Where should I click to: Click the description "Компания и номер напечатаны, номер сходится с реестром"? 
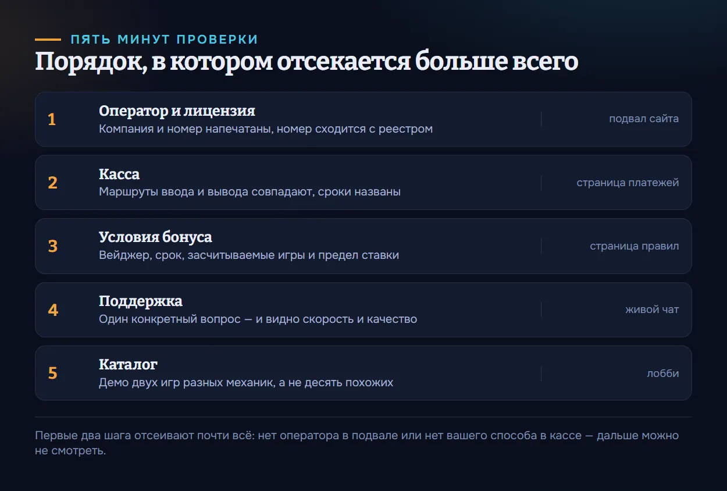click(x=266, y=129)
